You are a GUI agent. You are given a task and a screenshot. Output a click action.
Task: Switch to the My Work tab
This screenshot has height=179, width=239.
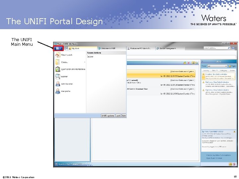point(82,48)
